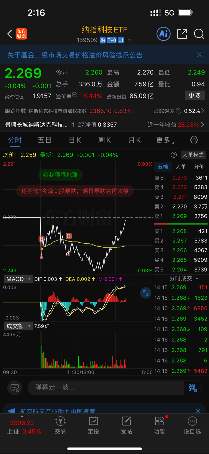Viewport: 209px width, 454px height.
Task: Expand the dropdown arrow beside stock code
Action: (130, 40)
